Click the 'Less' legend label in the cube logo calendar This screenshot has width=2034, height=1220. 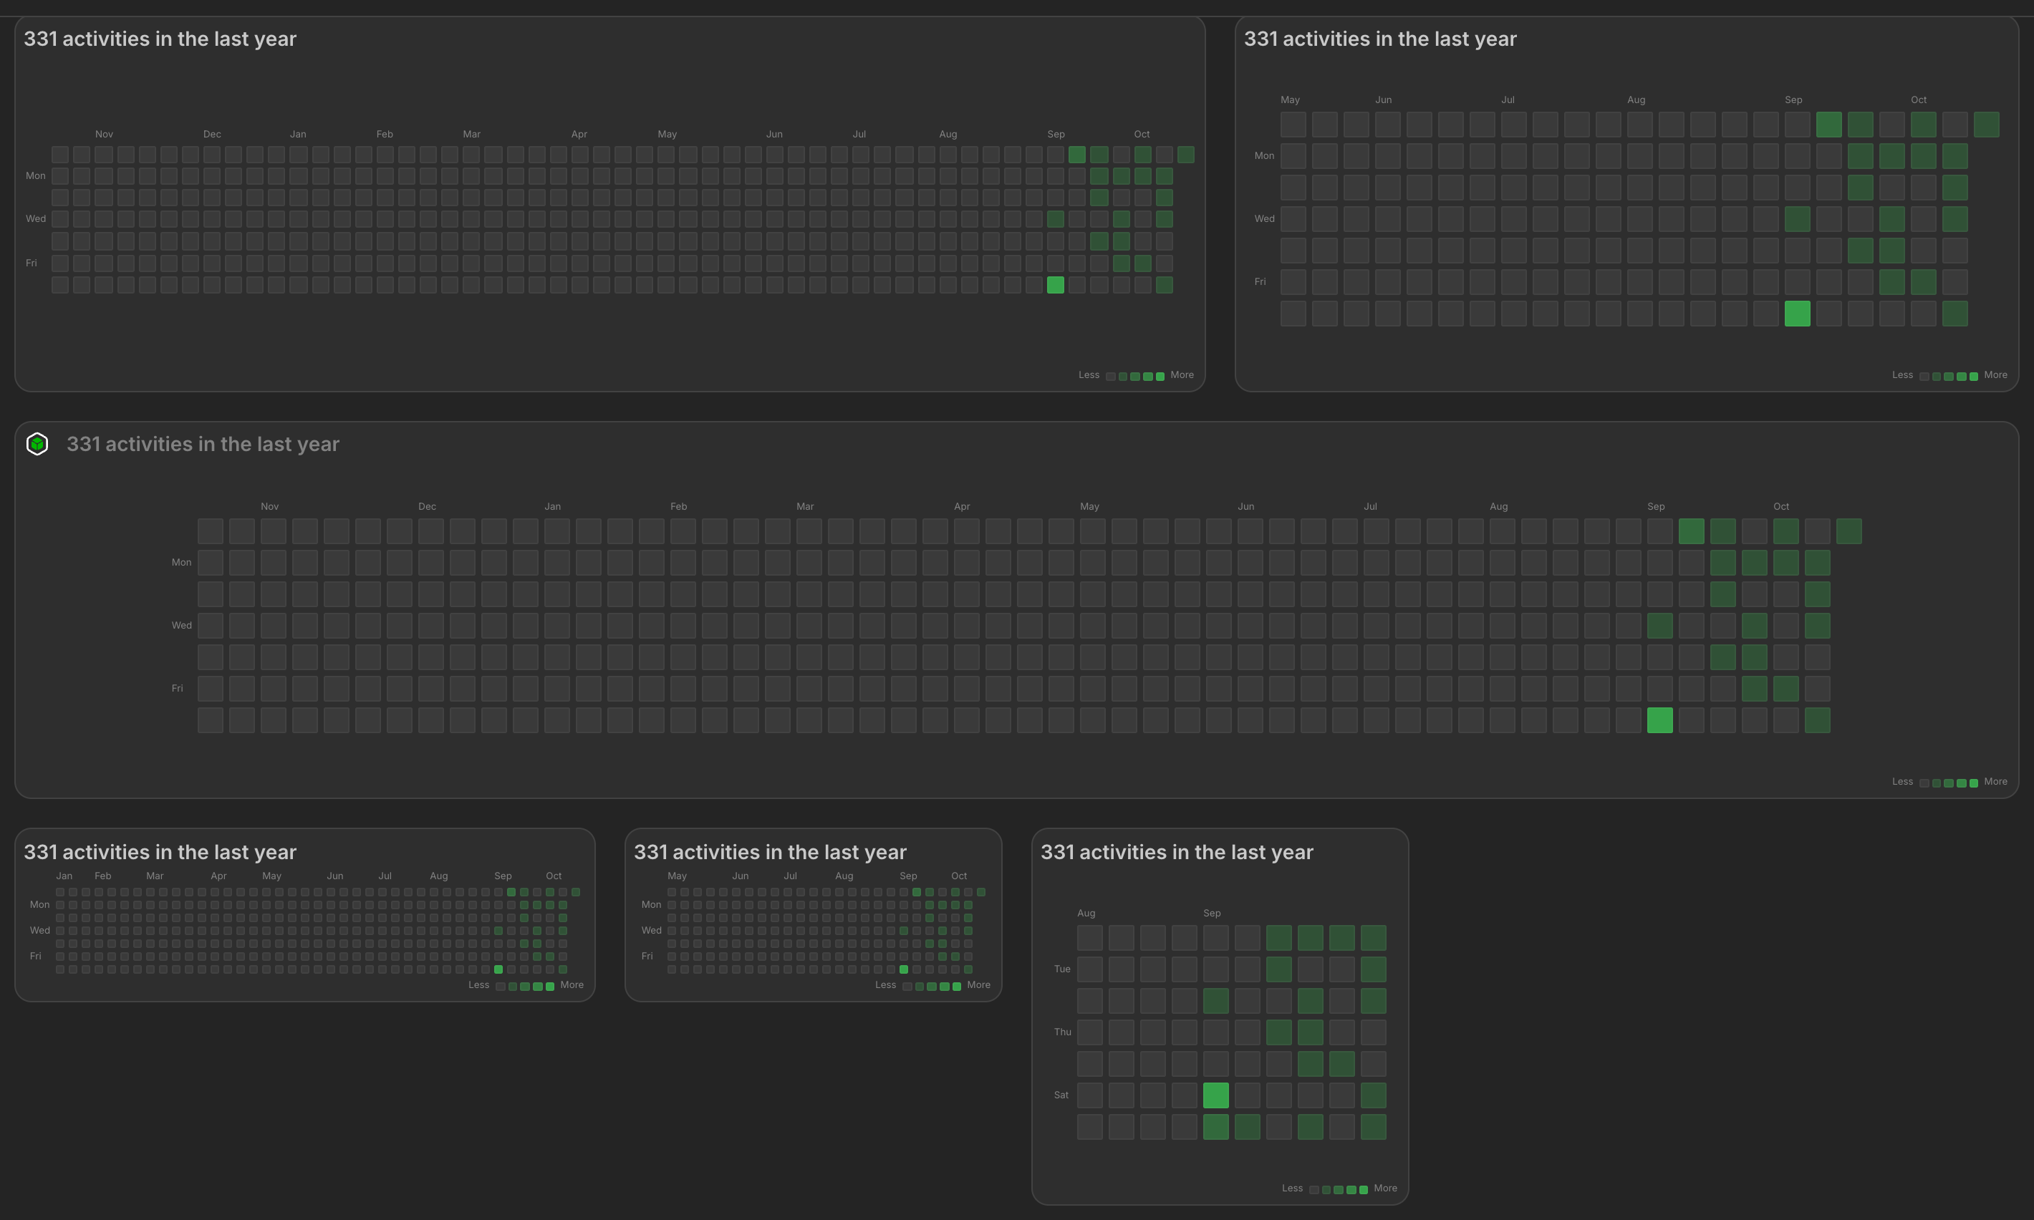(x=1902, y=782)
